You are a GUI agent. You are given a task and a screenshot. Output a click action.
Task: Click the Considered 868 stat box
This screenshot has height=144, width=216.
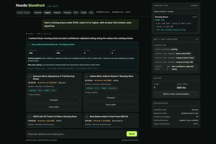[41, 52]
